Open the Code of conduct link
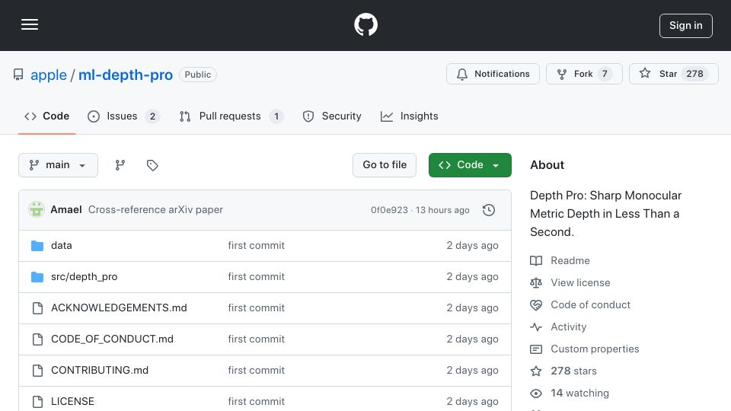 [590, 304]
